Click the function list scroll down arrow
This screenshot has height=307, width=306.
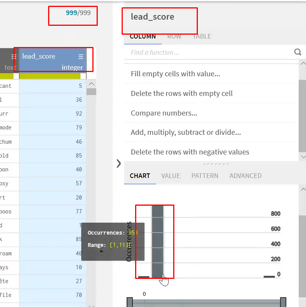pyautogui.click(x=303, y=157)
